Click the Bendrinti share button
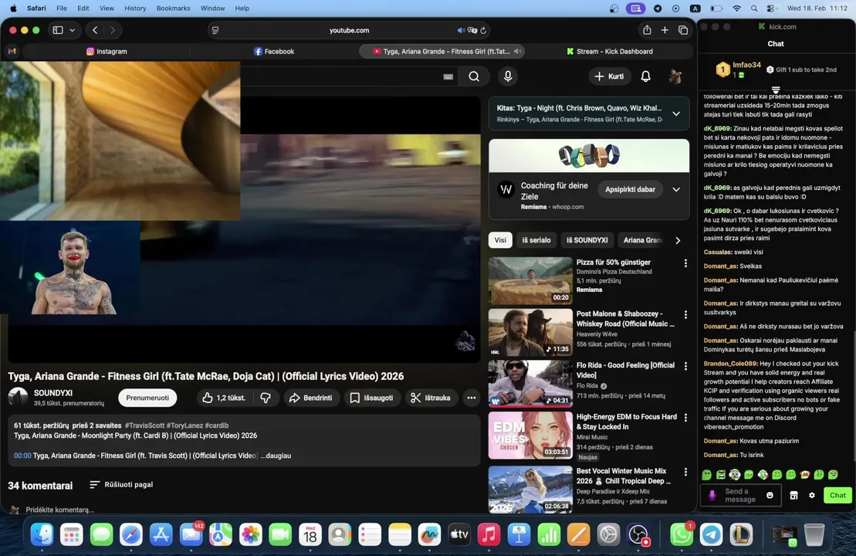The height and width of the screenshot is (556, 856). [310, 398]
